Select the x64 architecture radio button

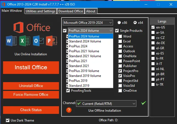click(x=135, y=23)
